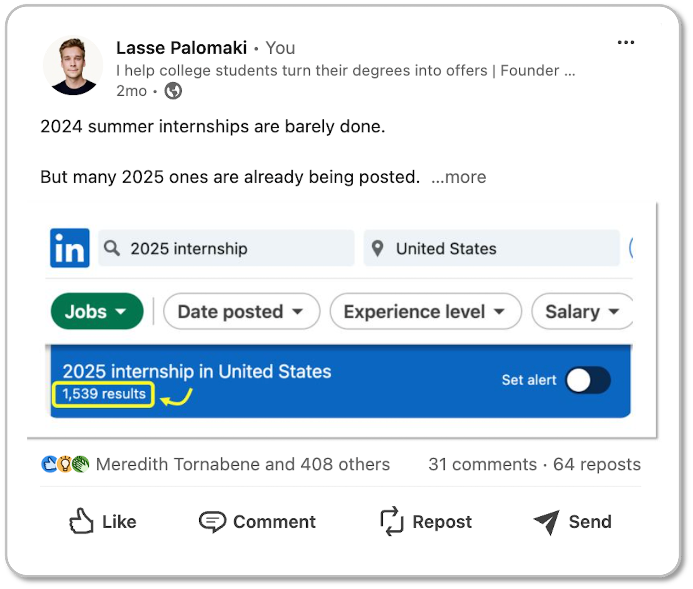This screenshot has height=589, width=693.
Task: Open the Salary filter dropdown
Action: pos(582,311)
